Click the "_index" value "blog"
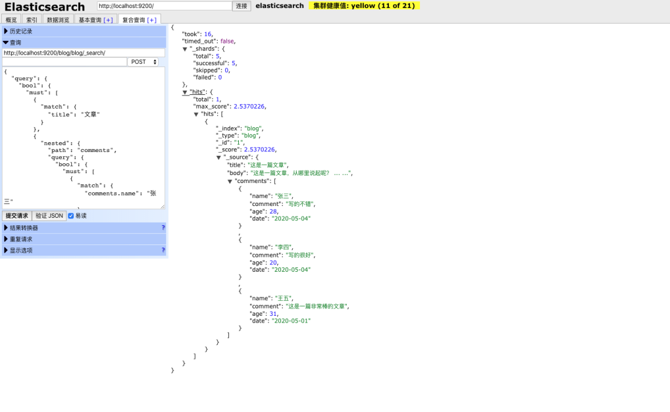Viewport: 670px width, 412px height. pos(253,128)
